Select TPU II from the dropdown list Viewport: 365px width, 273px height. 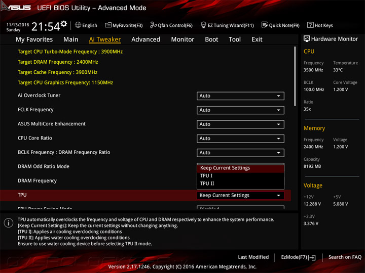pyautogui.click(x=240, y=184)
